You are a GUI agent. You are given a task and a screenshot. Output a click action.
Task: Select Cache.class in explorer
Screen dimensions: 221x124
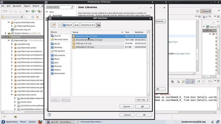click(24, 102)
